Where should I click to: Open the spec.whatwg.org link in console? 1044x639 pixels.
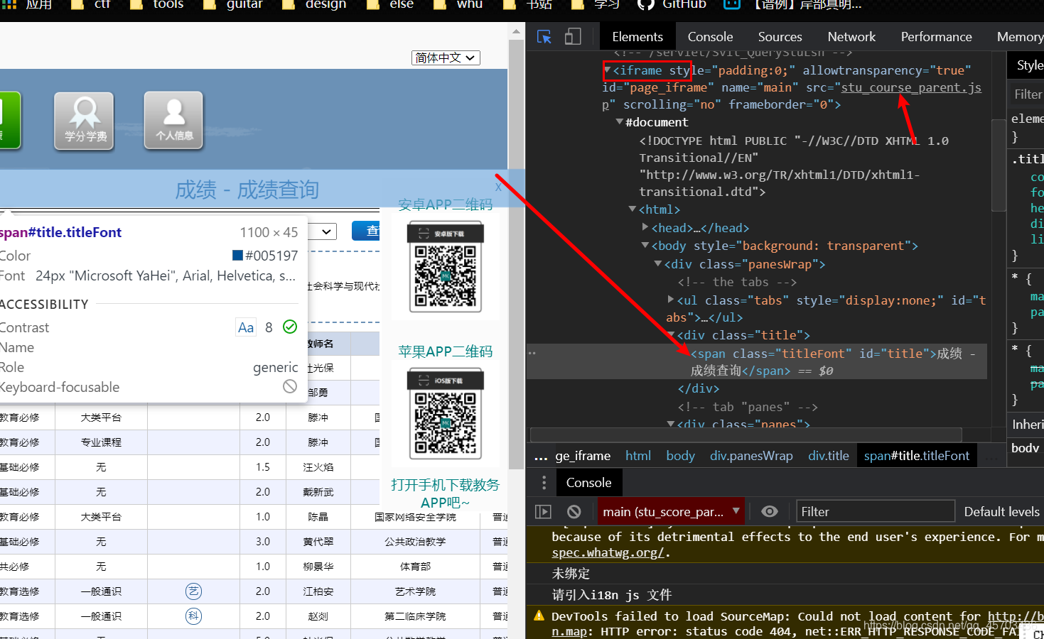tap(608, 552)
